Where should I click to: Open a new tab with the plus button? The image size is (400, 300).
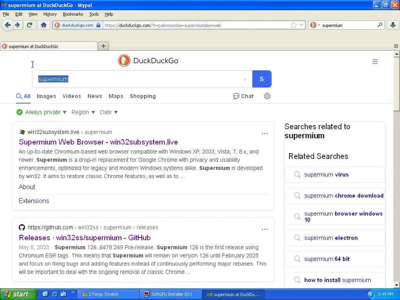[103, 46]
